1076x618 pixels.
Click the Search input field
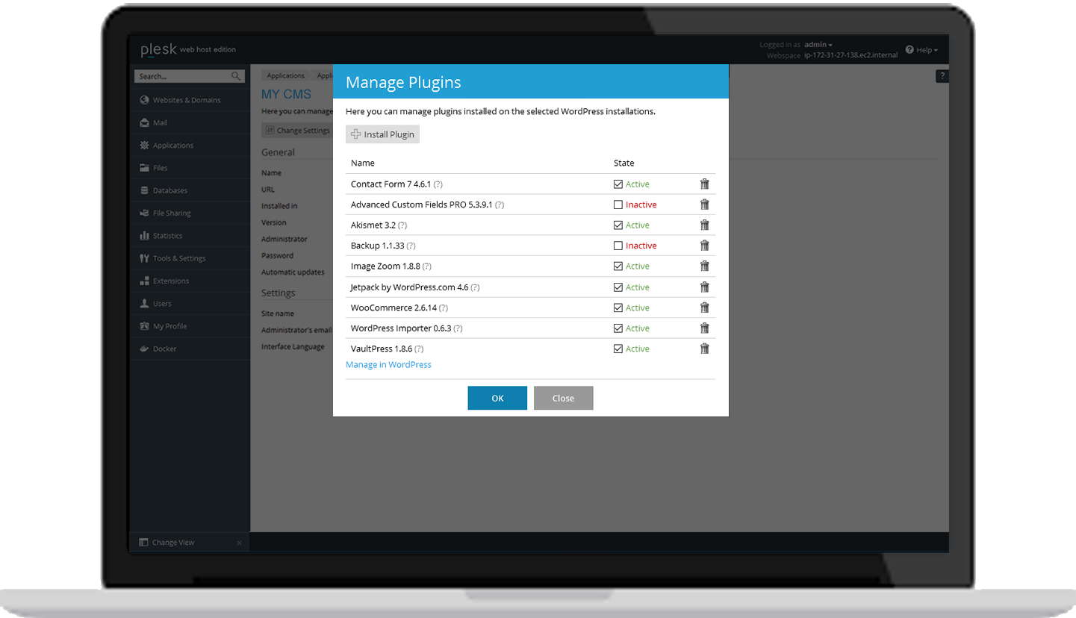(182, 76)
